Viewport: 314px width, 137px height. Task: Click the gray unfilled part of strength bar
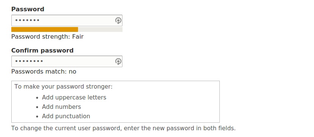tap(100, 30)
